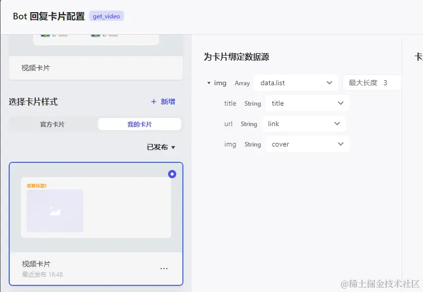Open the title field source dropdown
The height and width of the screenshot is (292, 423).
tap(307, 103)
